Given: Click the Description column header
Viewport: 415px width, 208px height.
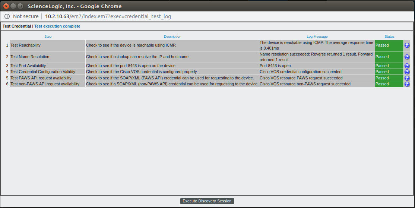Looking at the screenshot, I should [172, 37].
